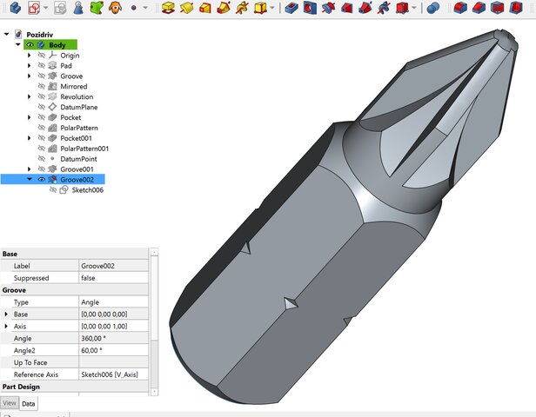Select the Groove001 tree item
Viewport: 536px width, 417px height.
tap(77, 169)
